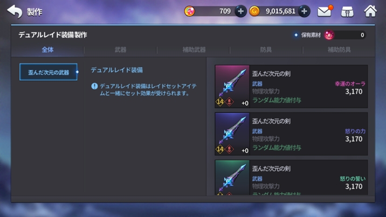Open the inventory bag icon
This screenshot has width=386, height=217.
point(347,11)
